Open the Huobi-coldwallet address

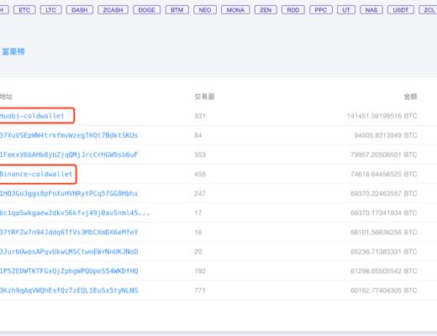coord(32,116)
